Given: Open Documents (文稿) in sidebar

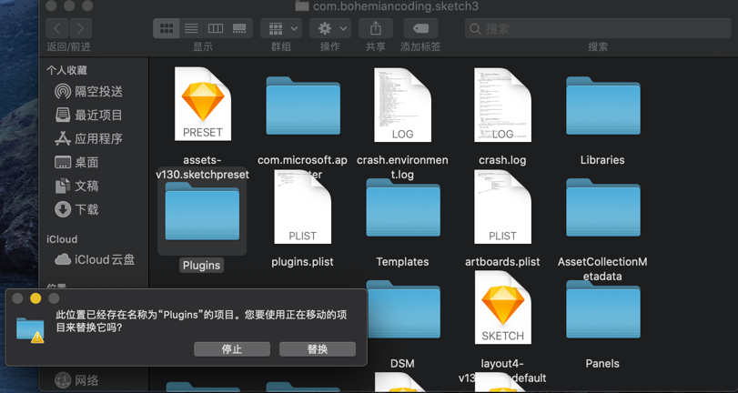Looking at the screenshot, I should click(76, 186).
